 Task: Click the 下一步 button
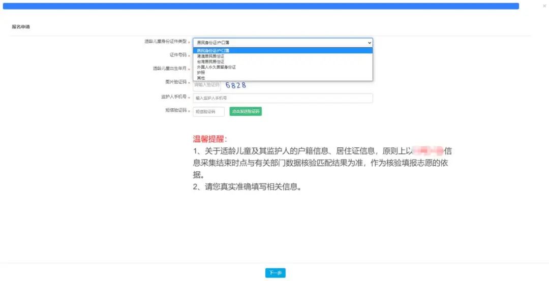[x=275, y=273]
